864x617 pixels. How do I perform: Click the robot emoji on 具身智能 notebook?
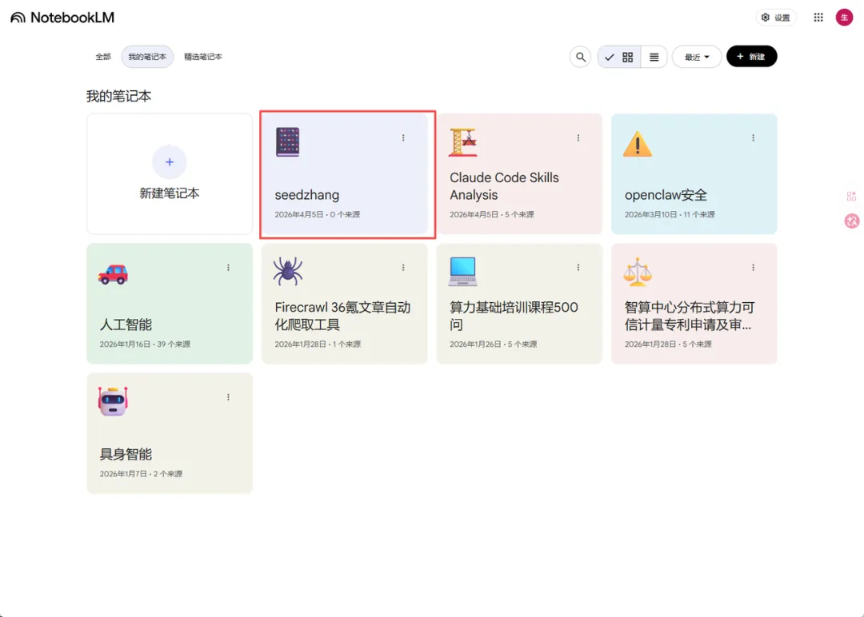point(113,401)
